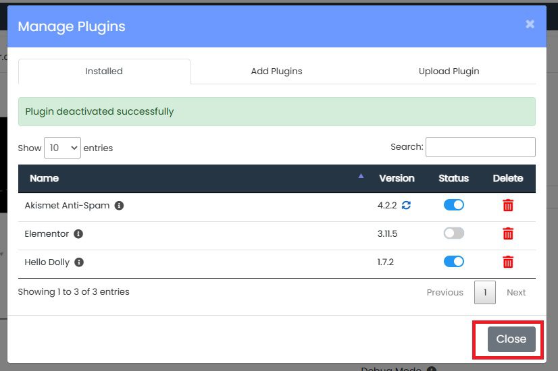Open info icon next to Akismet Anti-Spam

pos(119,206)
